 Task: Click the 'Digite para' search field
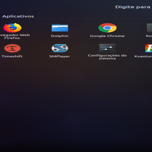click(x=133, y=7)
